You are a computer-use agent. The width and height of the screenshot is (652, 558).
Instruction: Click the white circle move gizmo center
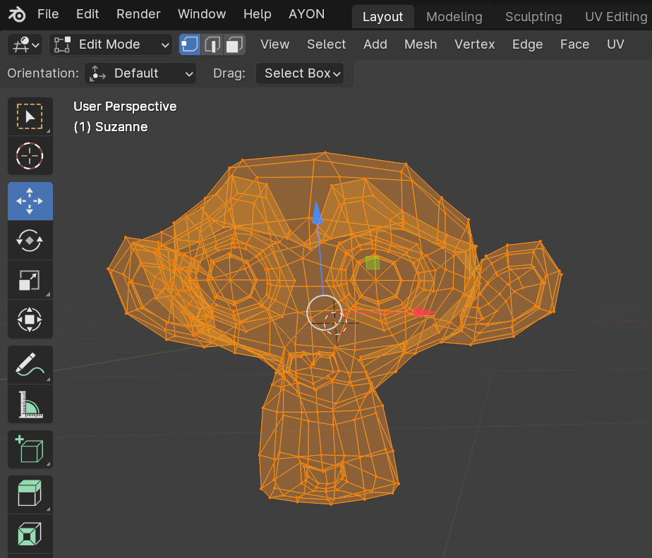pyautogui.click(x=325, y=313)
